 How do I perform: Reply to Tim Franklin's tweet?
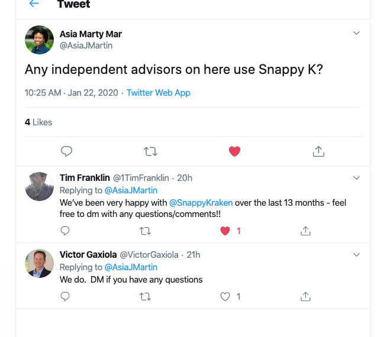coord(65,231)
